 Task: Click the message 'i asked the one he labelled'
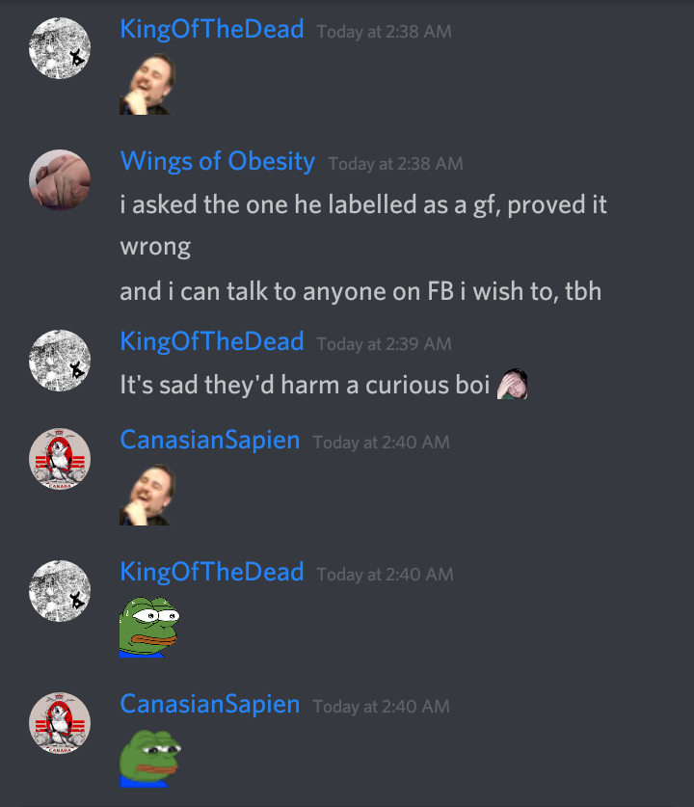click(363, 226)
